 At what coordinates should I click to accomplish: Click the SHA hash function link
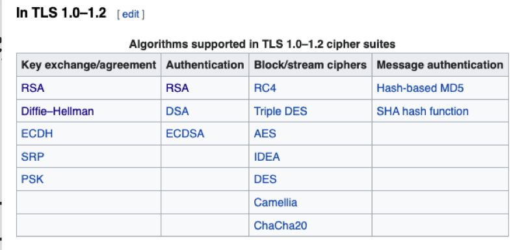[423, 111]
